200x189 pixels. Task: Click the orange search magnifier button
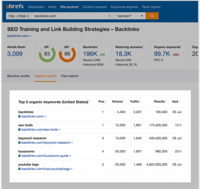(152, 16)
